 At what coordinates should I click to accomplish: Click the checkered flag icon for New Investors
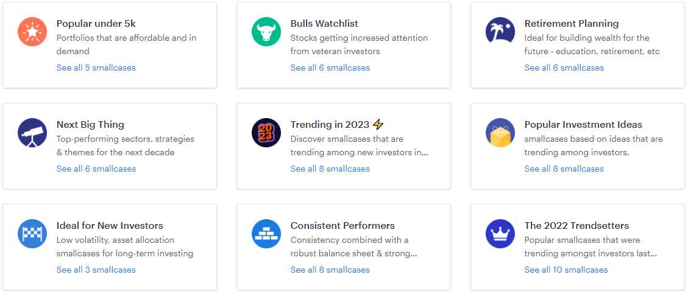(x=32, y=234)
